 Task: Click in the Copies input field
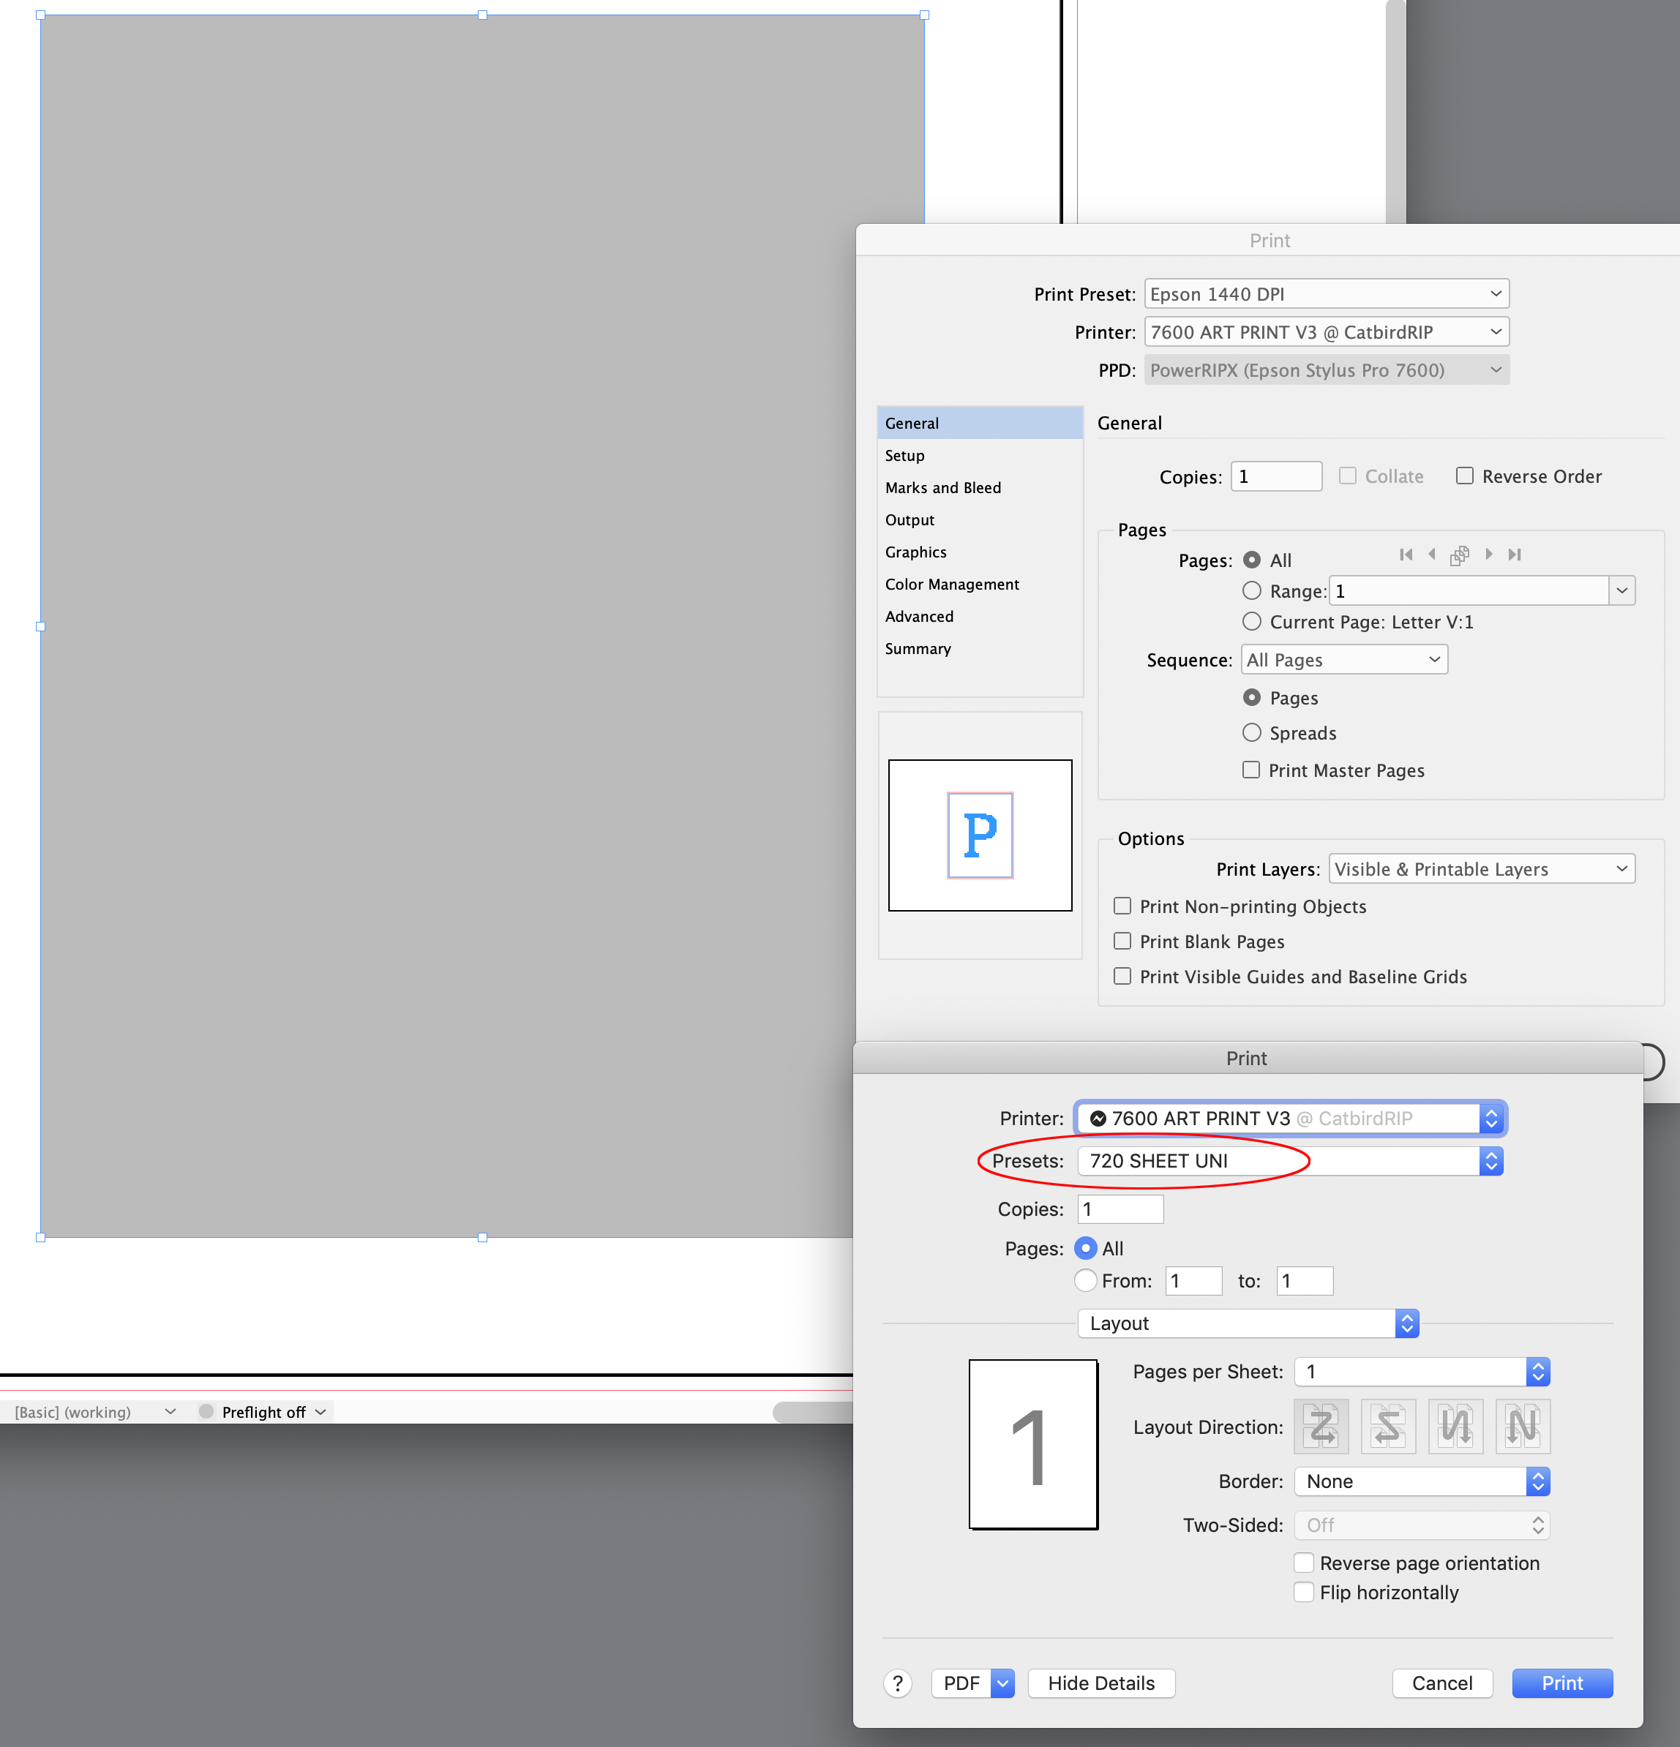point(1275,476)
